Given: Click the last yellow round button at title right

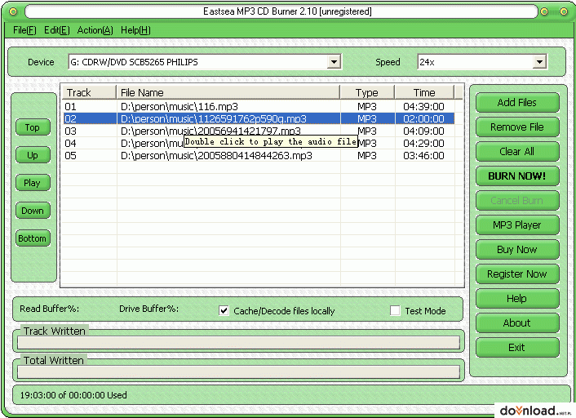Looking at the screenshot, I should pyautogui.click(x=564, y=11).
